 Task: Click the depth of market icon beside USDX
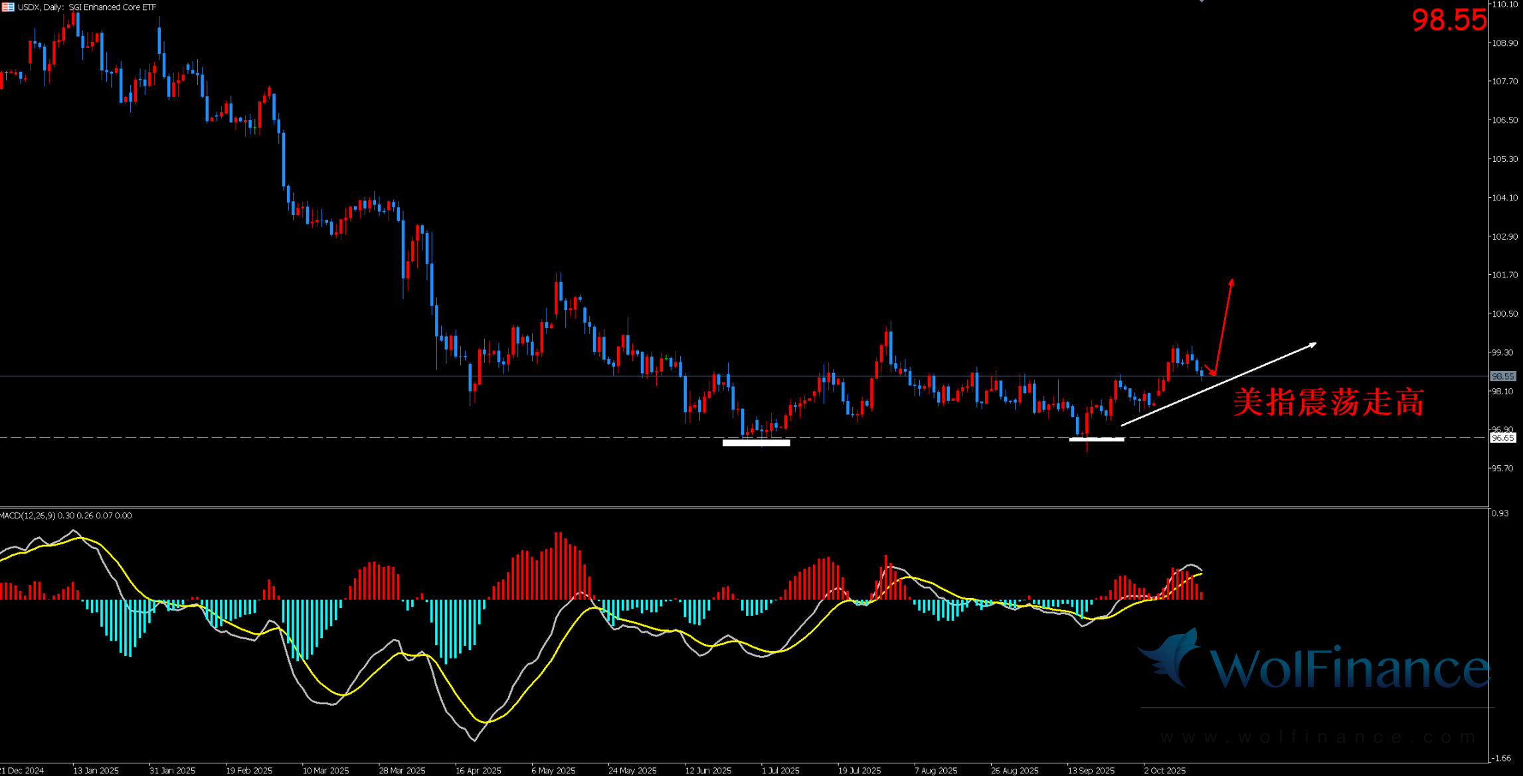(7, 7)
